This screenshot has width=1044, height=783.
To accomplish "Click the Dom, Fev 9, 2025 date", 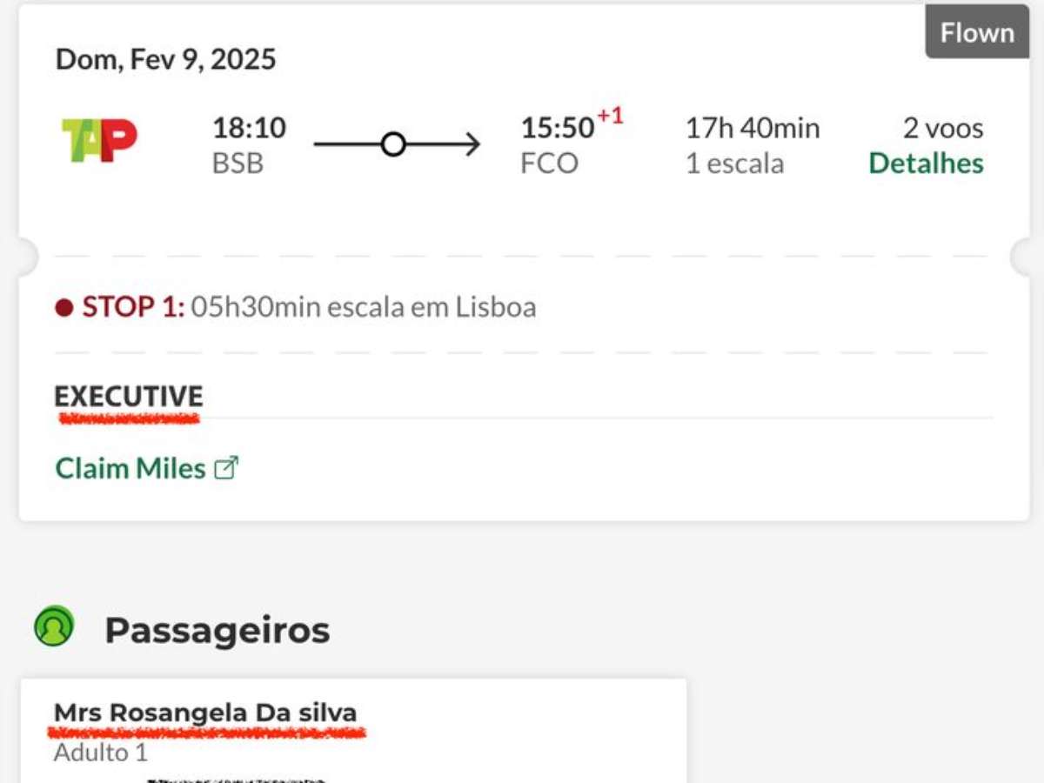I will [166, 59].
